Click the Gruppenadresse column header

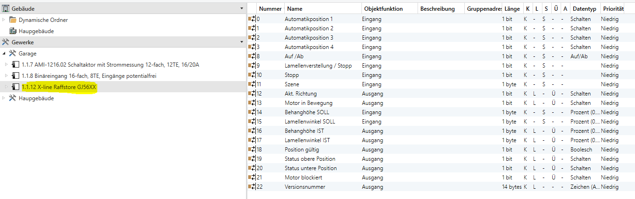point(483,9)
